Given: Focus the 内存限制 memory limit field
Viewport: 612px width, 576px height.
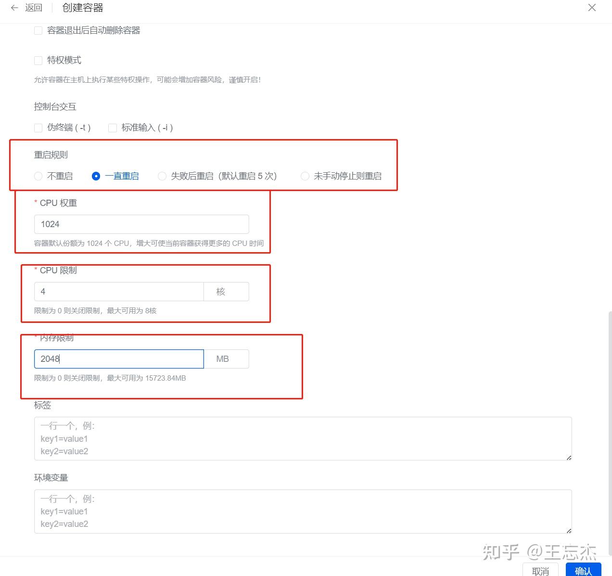Looking at the screenshot, I should (x=118, y=358).
